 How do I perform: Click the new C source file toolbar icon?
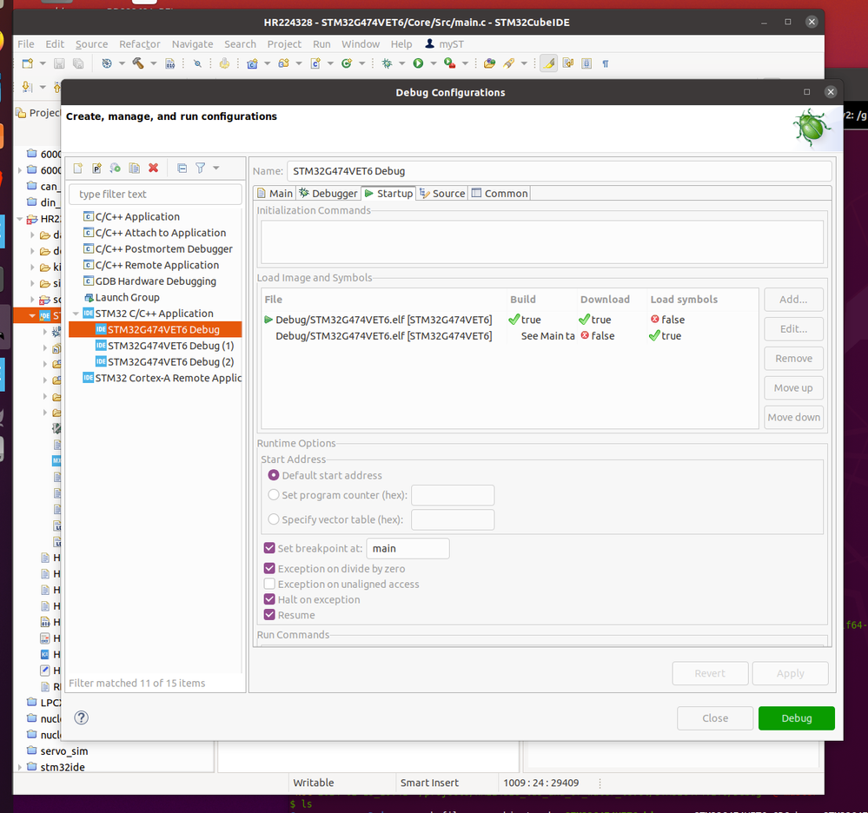pyautogui.click(x=315, y=63)
